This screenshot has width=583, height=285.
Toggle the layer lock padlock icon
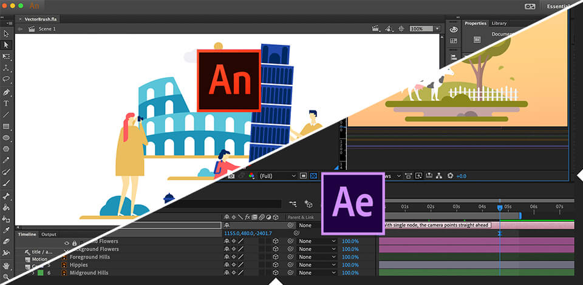tap(74, 243)
